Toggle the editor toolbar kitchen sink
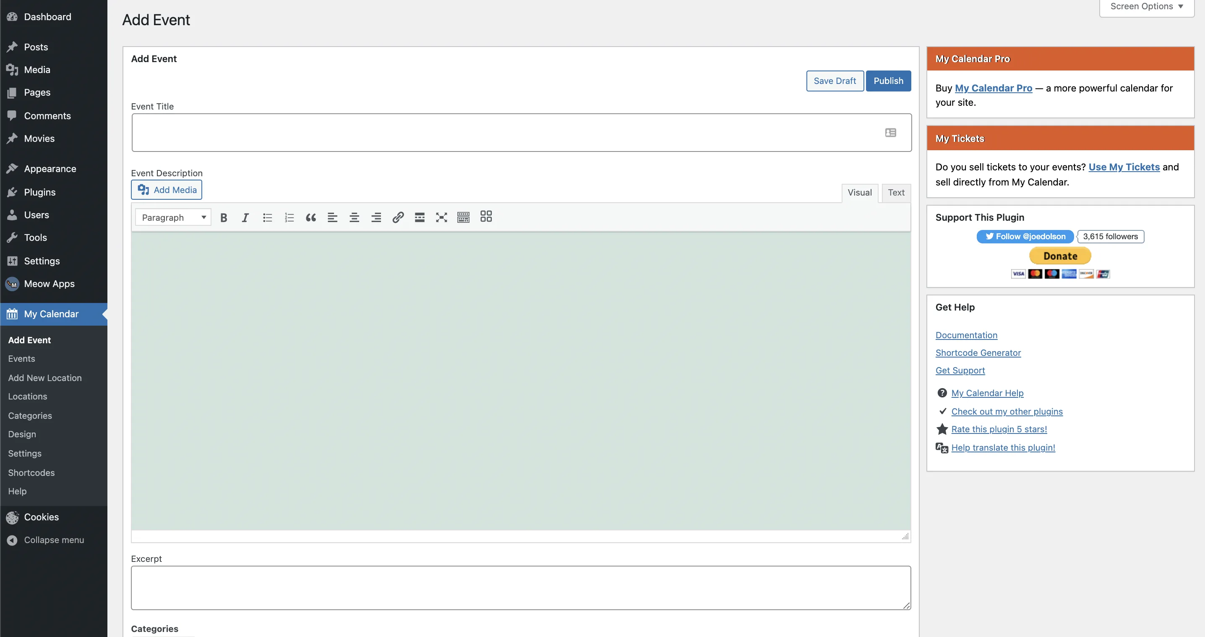 (463, 217)
